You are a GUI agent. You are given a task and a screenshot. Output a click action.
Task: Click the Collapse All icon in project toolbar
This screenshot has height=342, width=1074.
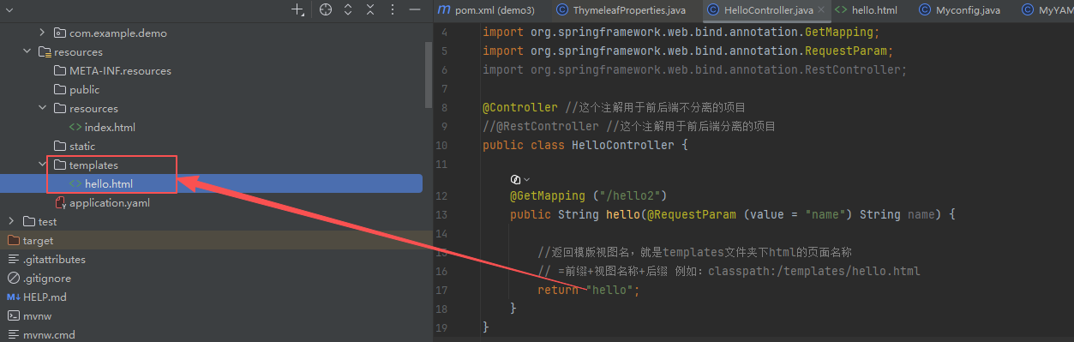pyautogui.click(x=370, y=9)
